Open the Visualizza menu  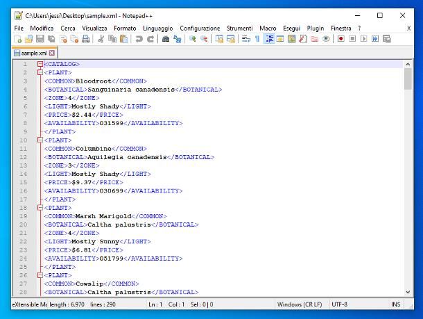click(x=94, y=28)
